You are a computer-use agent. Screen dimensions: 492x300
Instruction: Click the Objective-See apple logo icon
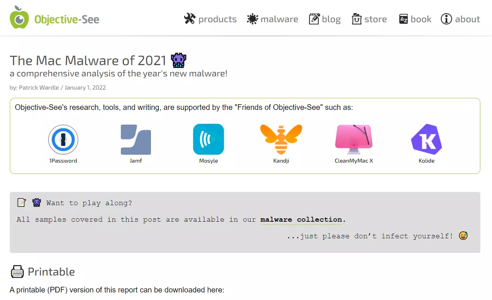tap(19, 18)
